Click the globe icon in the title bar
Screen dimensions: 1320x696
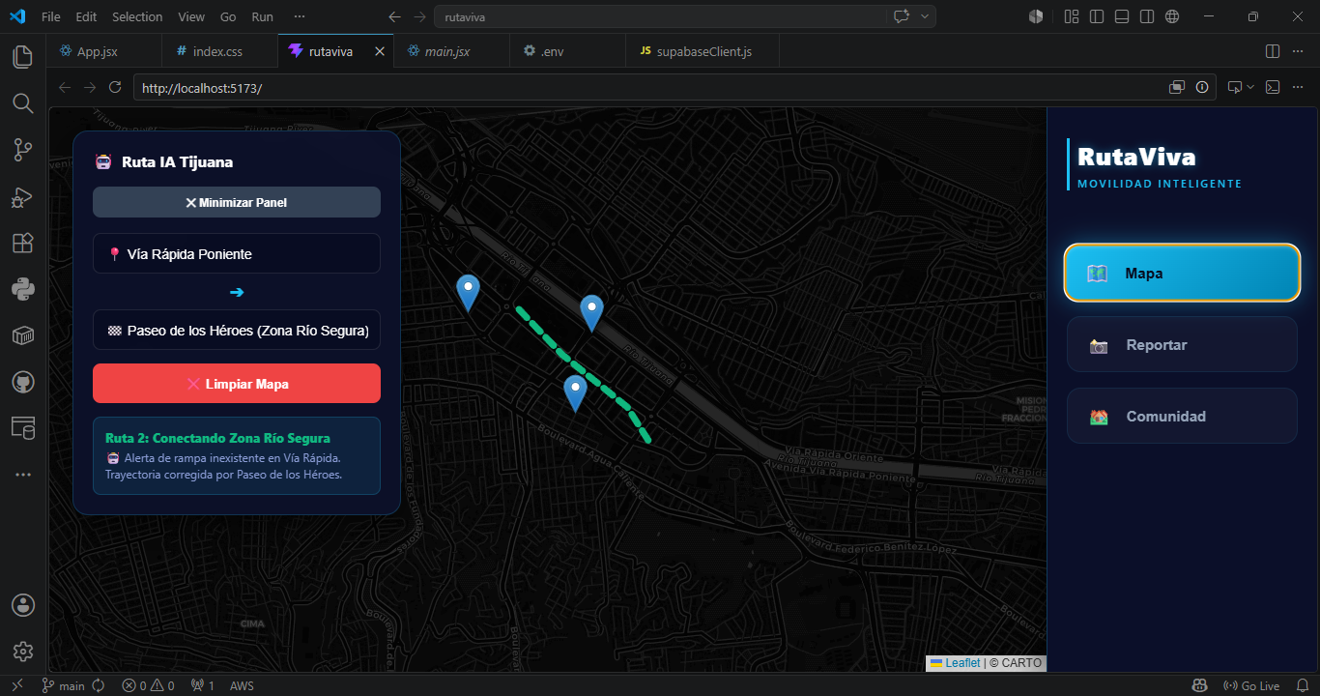[x=1172, y=16]
